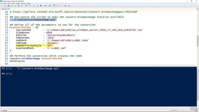Click the 'C:\PowerLab\VHDs\LABDC.vhdx' path
The height and width of the screenshot is (112, 199).
[x=68, y=40]
